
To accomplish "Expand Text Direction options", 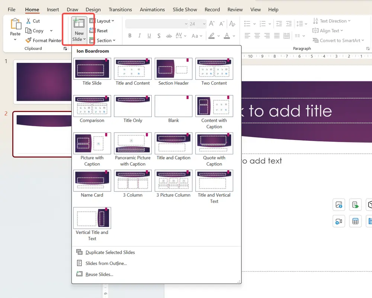I will (332, 21).
